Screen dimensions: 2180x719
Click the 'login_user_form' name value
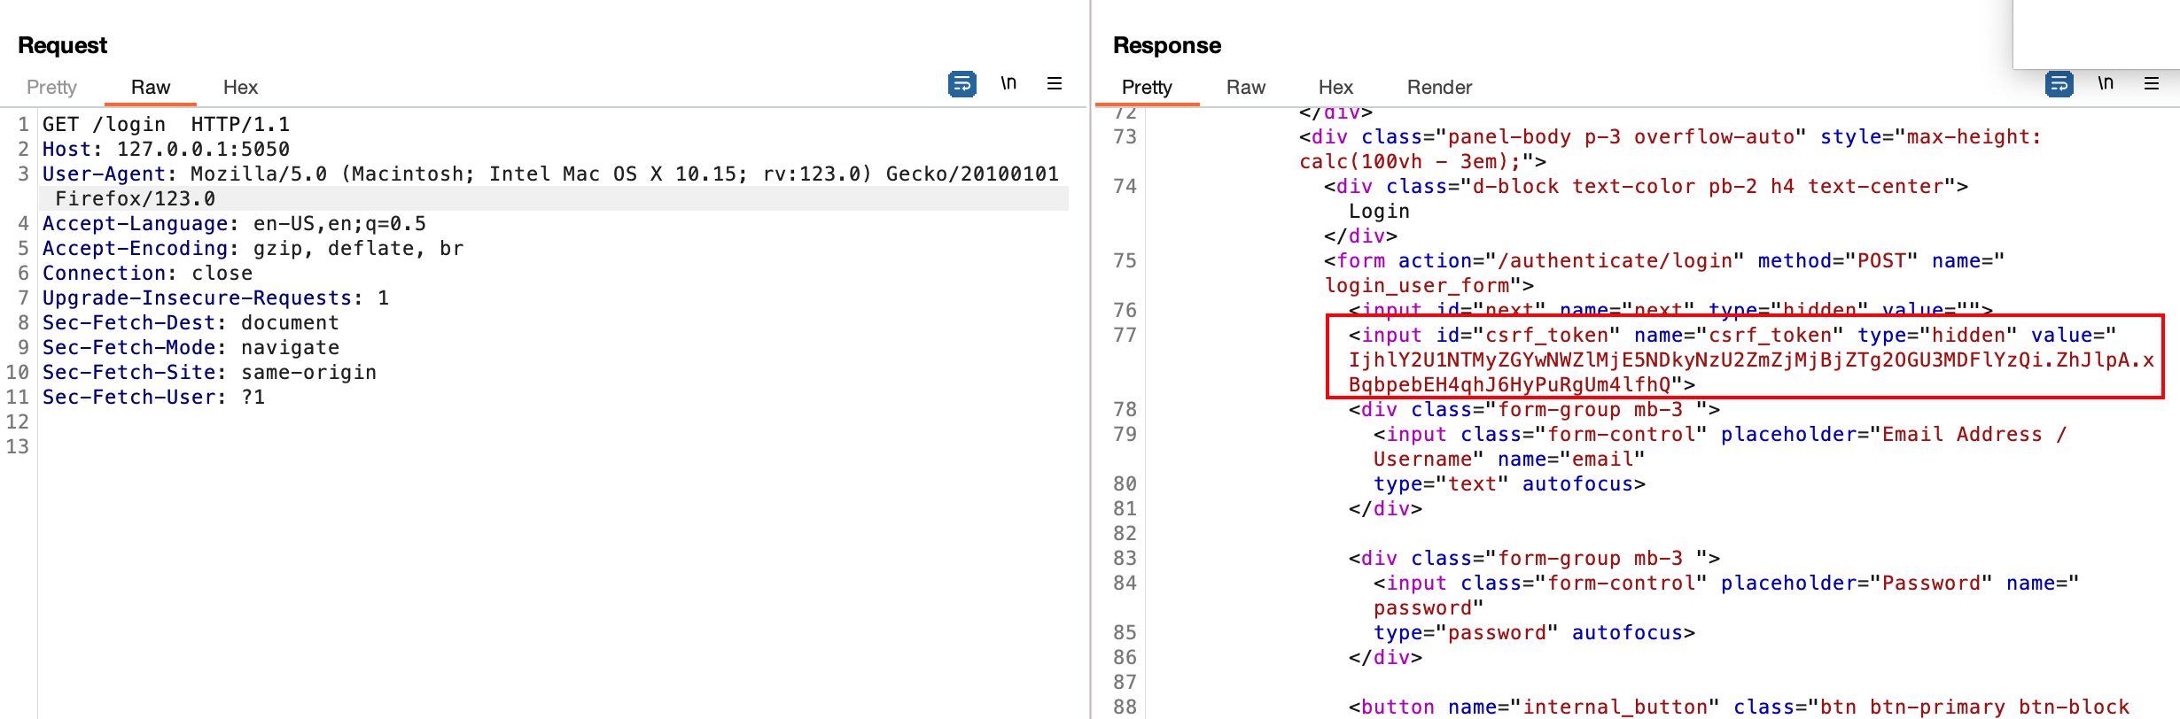[1416, 286]
